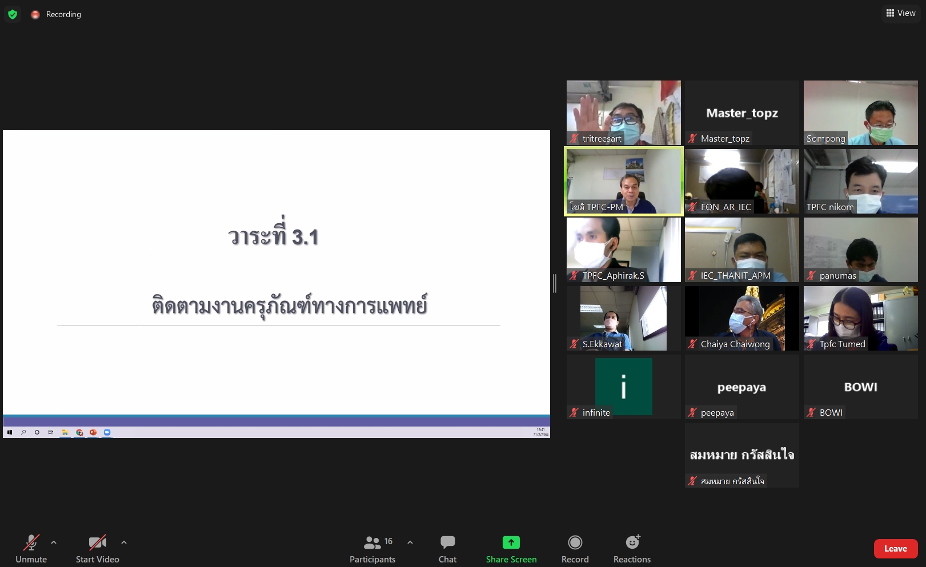
Task: Expand audio options arrow next to Unmute
Action: pos(54,542)
